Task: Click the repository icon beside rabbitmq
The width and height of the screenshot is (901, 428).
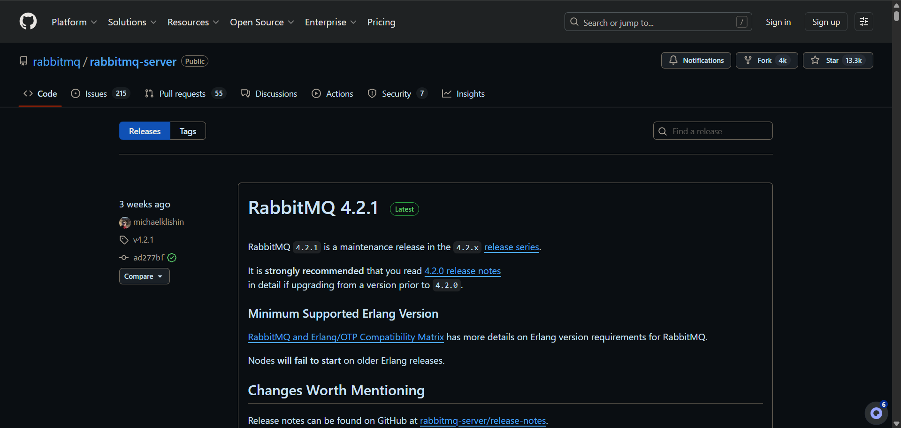Action: tap(23, 61)
